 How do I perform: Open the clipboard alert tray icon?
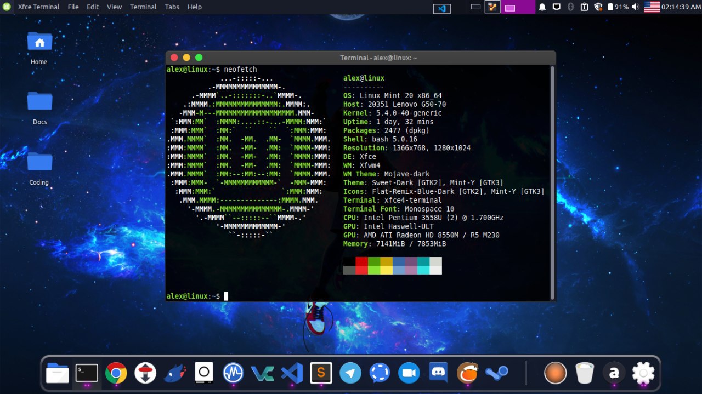tap(584, 7)
